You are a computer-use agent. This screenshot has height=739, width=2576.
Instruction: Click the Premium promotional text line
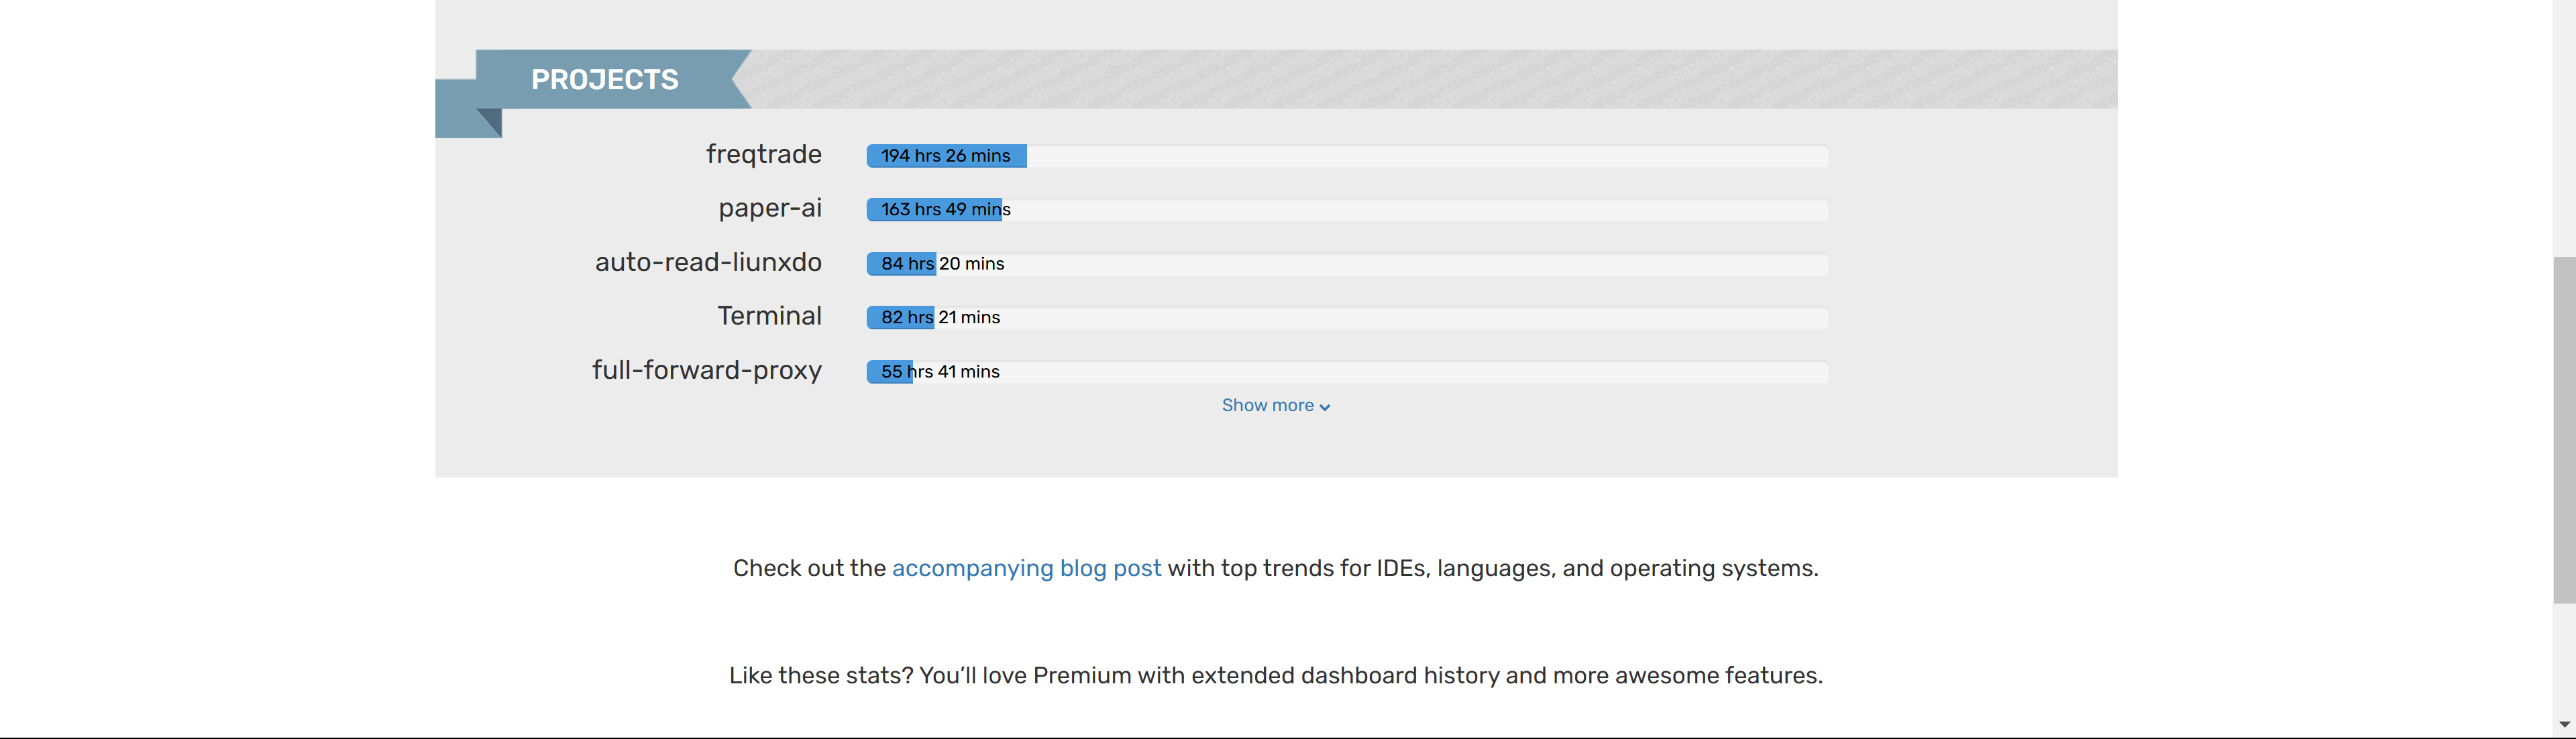[x=1275, y=675]
